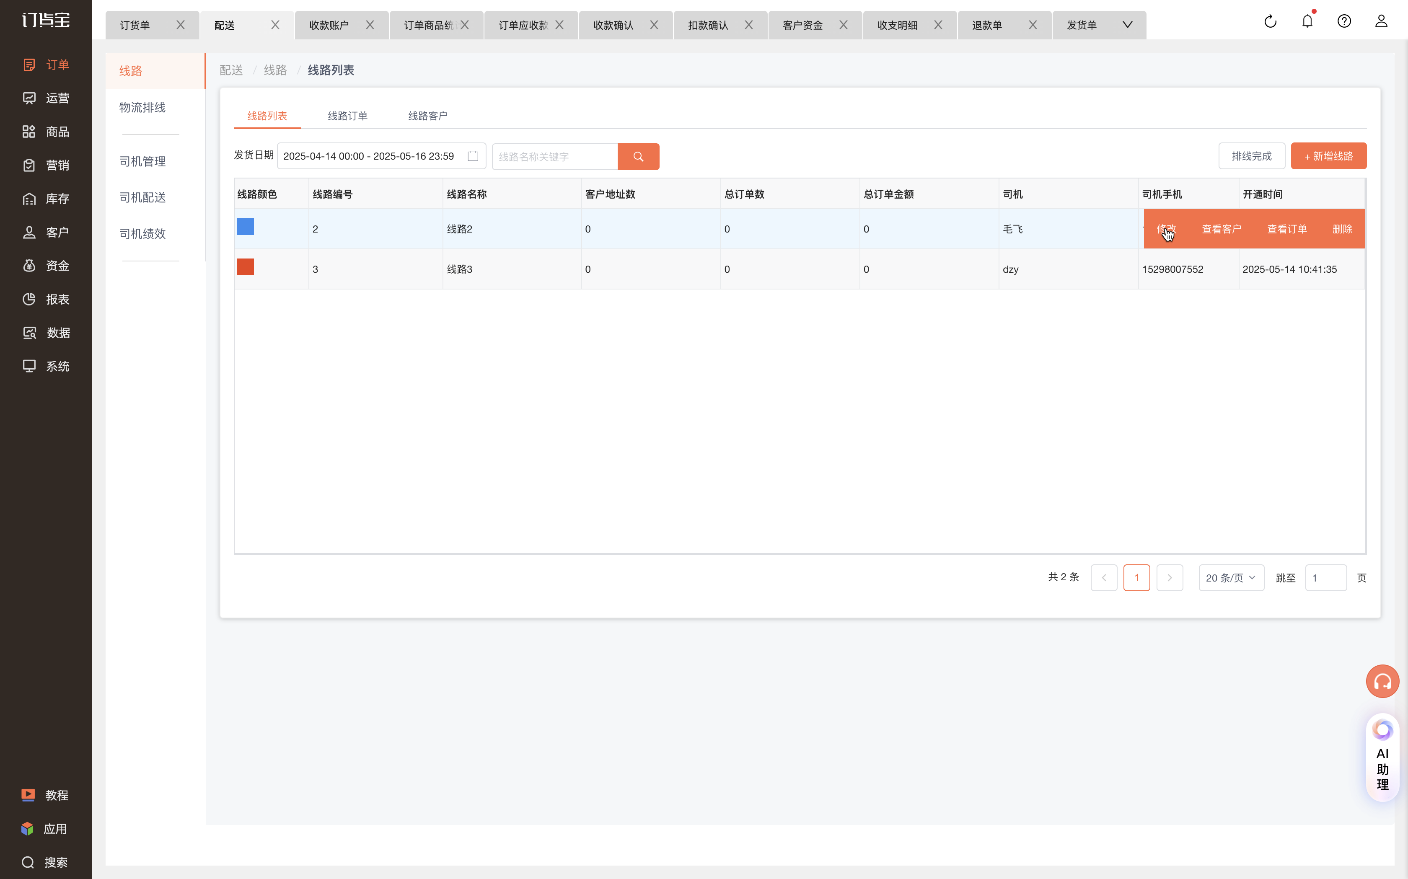Click the orange search magnifier button
The height and width of the screenshot is (879, 1408).
click(x=638, y=156)
